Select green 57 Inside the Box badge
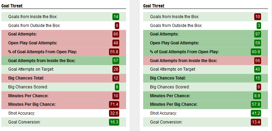The height and width of the screenshot is (131, 272). click(x=116, y=61)
